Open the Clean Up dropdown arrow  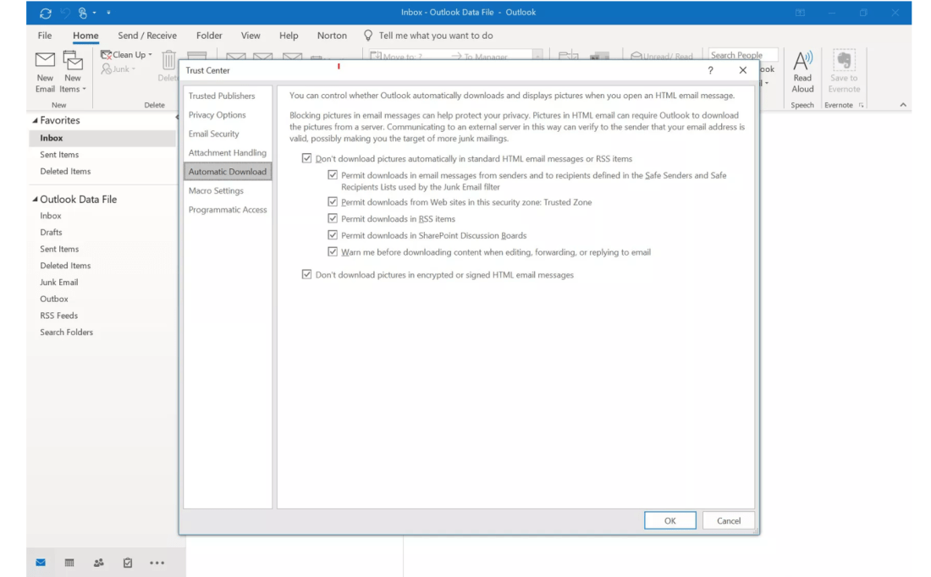coord(150,55)
